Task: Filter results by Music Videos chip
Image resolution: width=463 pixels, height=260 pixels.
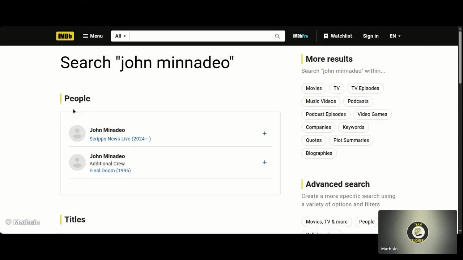Action: tap(321, 101)
